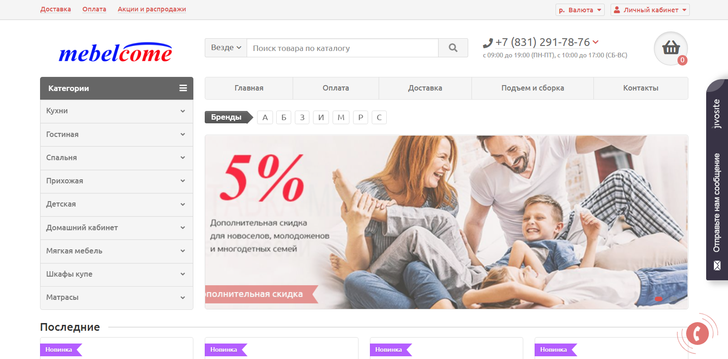Viewport: 728px width, 359px height.
Task: Click the Шкафы купе category label
Action: coord(69,274)
